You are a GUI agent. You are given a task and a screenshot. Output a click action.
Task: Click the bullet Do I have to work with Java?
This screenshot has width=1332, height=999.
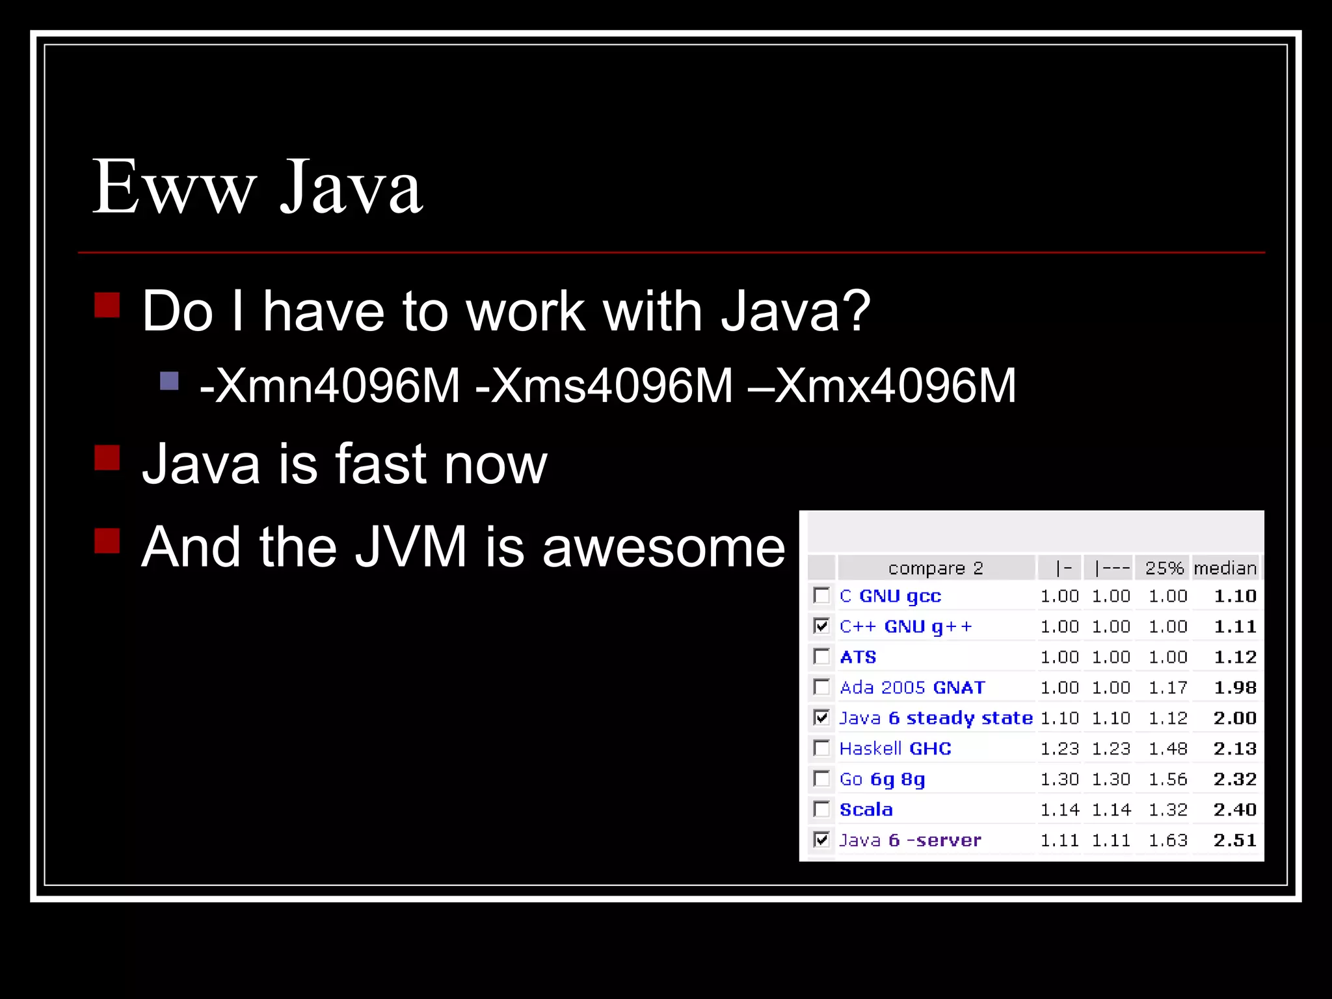[x=506, y=312]
